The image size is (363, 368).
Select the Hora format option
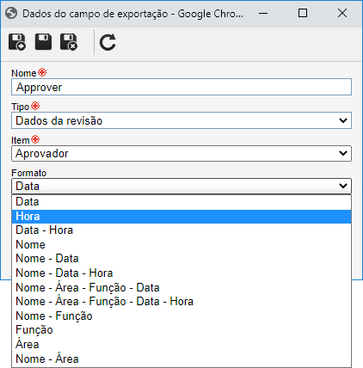(181, 217)
